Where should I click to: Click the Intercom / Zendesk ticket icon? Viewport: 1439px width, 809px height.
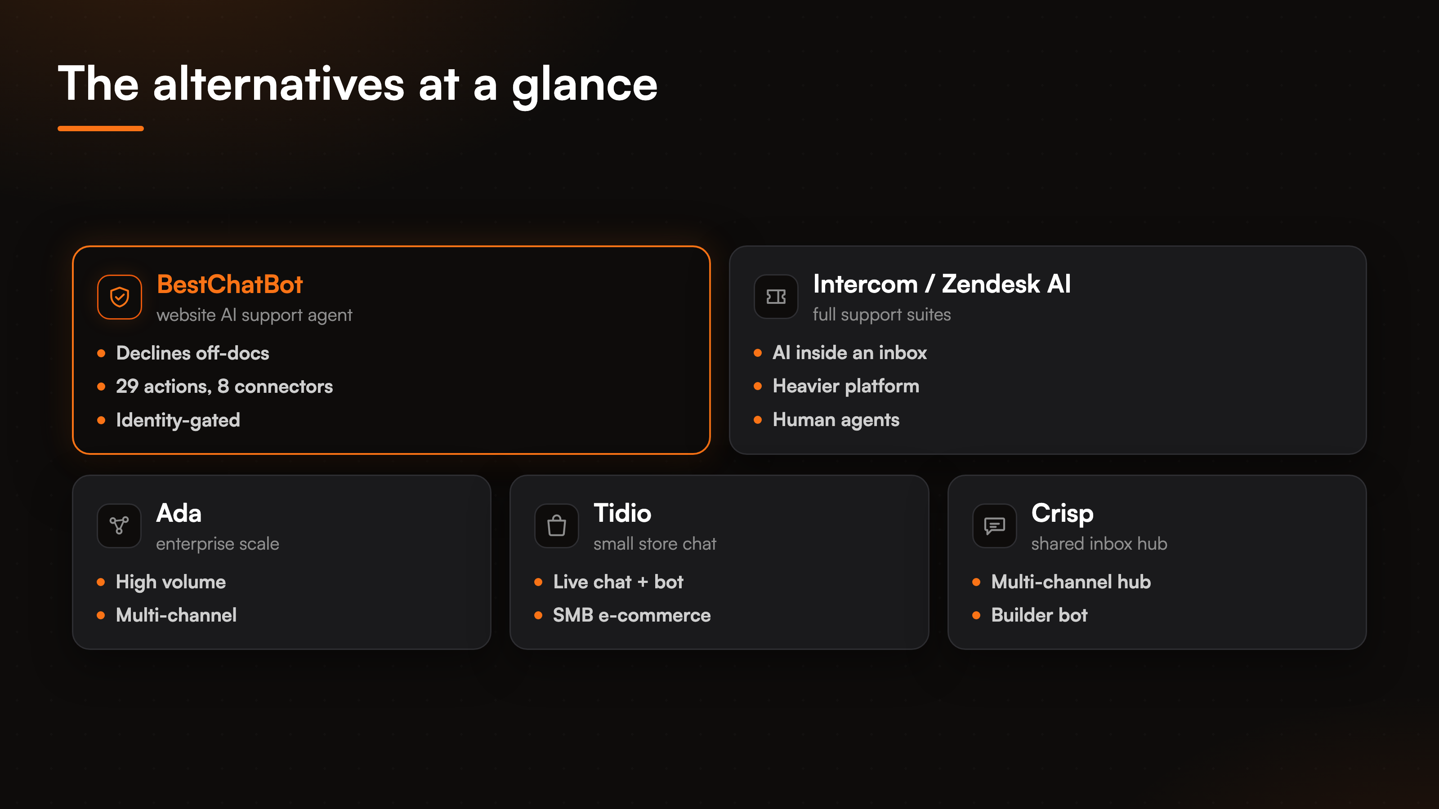pos(776,297)
